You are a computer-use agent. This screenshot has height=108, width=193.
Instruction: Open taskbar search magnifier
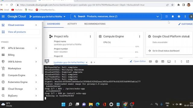pyautogui.click(x=70, y=104)
